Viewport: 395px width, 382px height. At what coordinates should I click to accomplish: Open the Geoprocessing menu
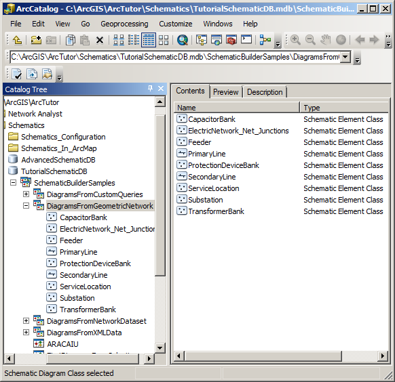pyautogui.click(x=124, y=24)
